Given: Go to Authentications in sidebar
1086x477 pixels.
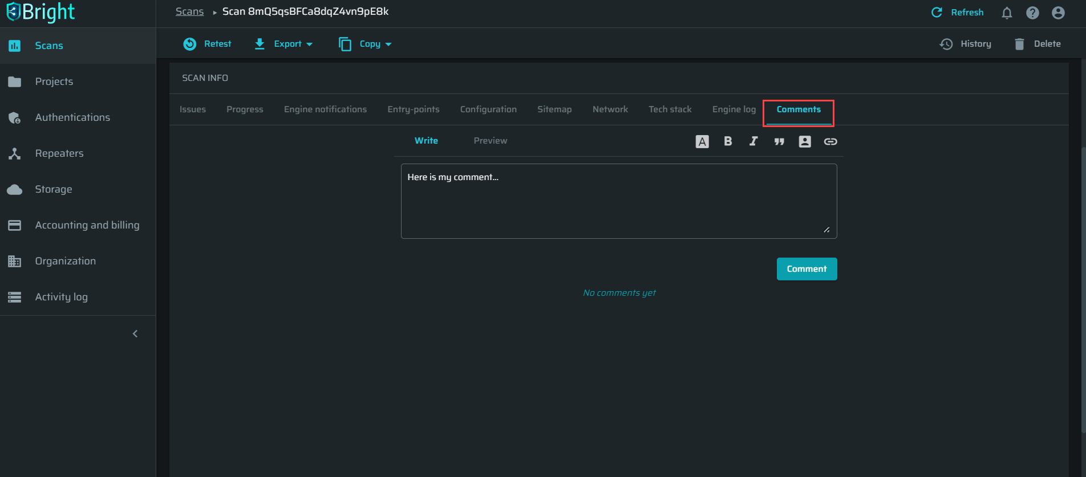Looking at the screenshot, I should (x=78, y=117).
